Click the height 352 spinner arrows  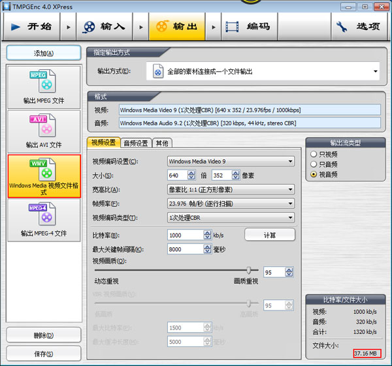tap(236, 175)
